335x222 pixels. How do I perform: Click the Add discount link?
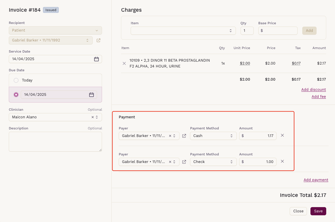[313, 90]
